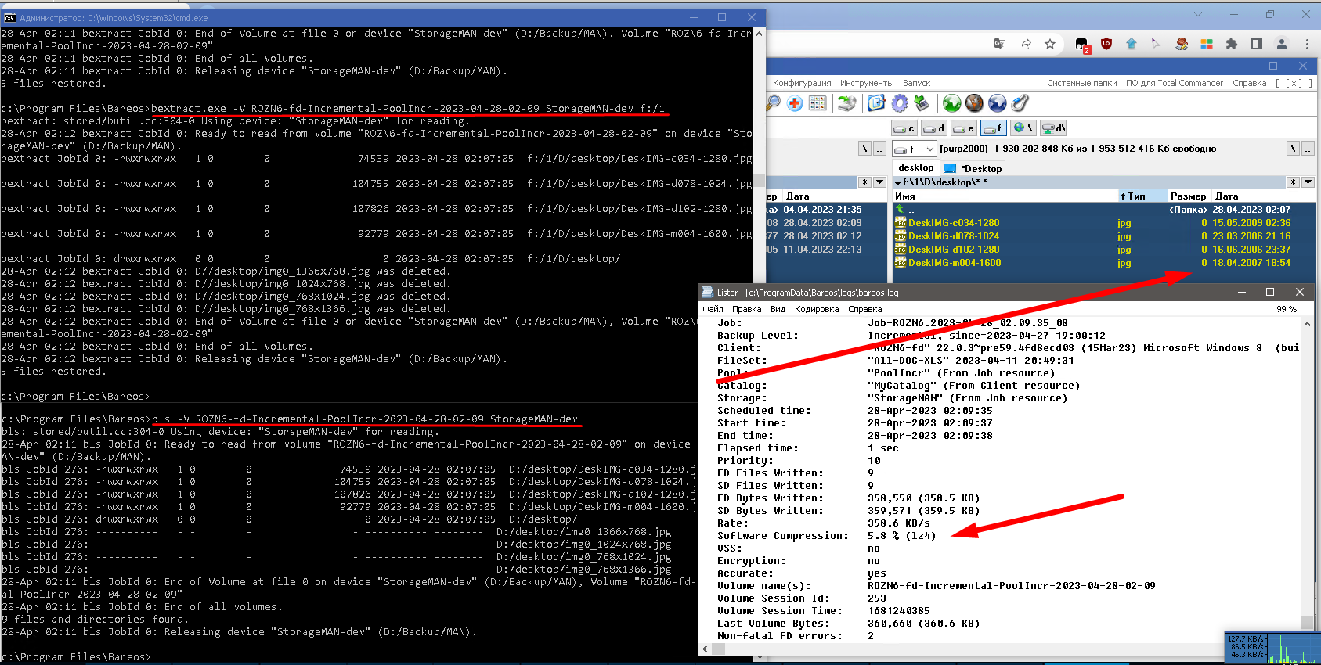Screen dimensions: 1321x665
Task: Open the drive f selection dropdown
Action: coord(929,149)
